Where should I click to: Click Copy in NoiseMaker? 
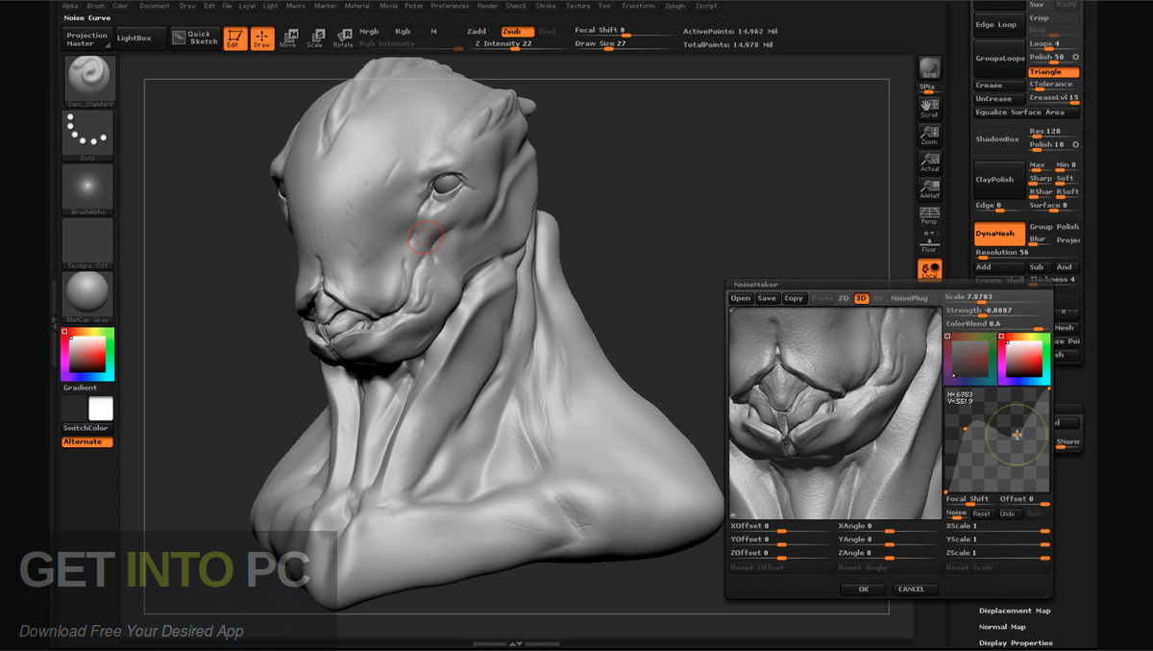(x=794, y=298)
